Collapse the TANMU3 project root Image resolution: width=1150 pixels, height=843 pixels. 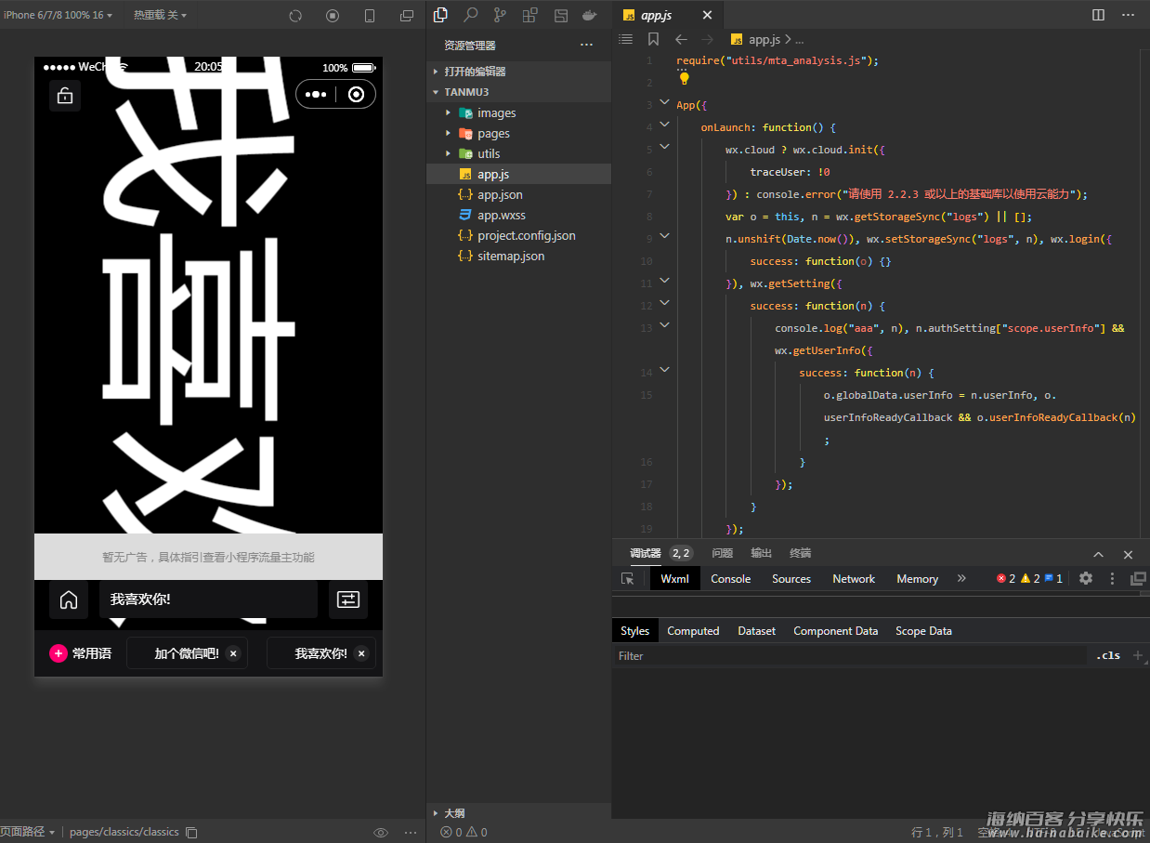(519, 92)
